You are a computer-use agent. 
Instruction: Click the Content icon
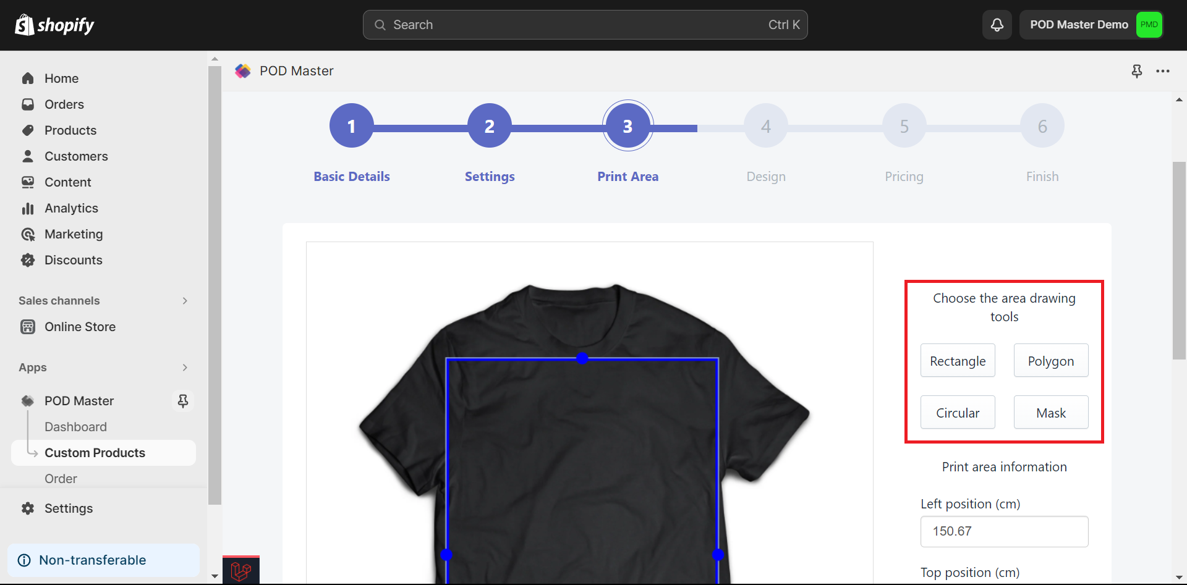coord(28,182)
